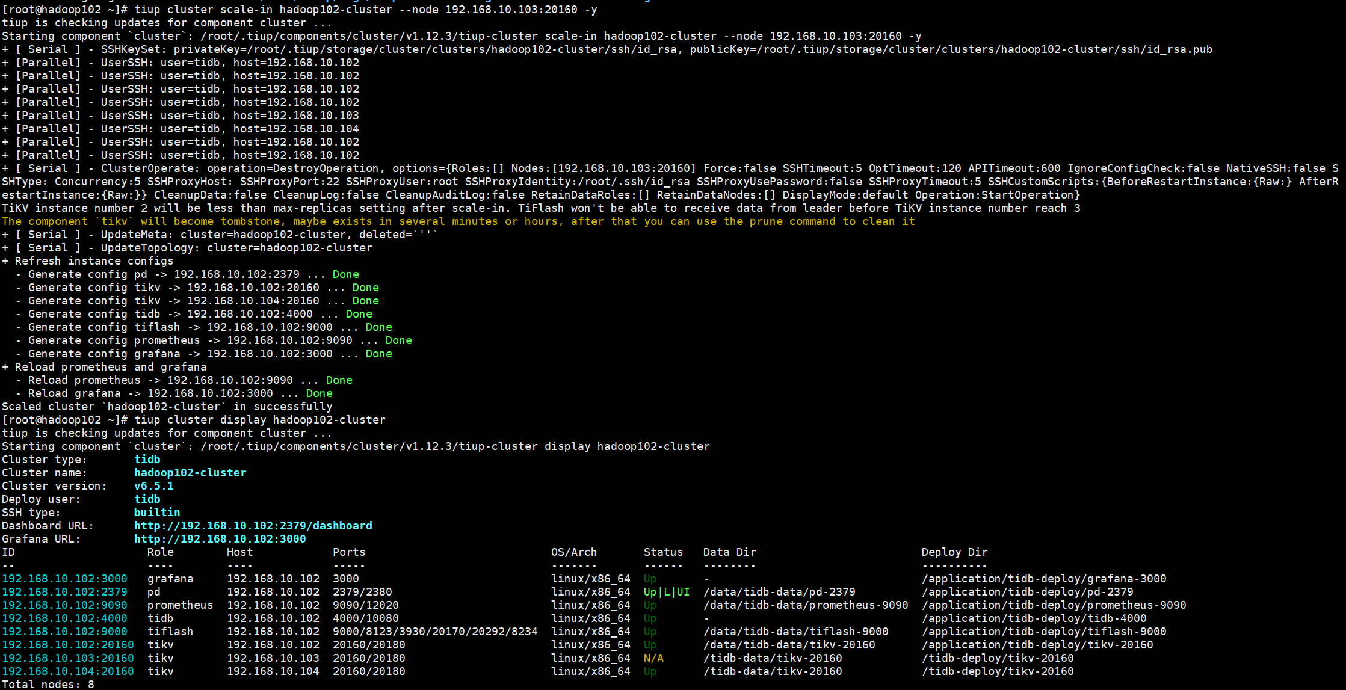Click the data dir /data/tidb-data/prometheus-9090
1346x690 pixels.
[806, 605]
